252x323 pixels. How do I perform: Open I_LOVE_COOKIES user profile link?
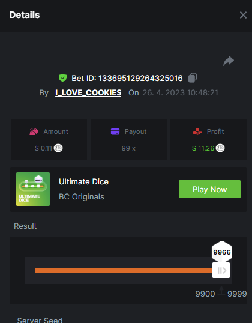coord(88,92)
